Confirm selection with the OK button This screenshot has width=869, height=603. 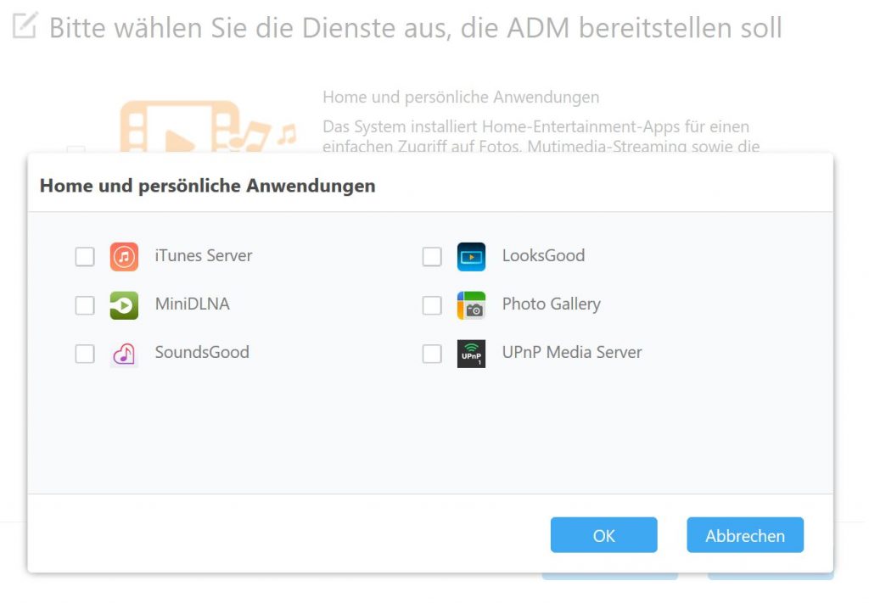(603, 535)
